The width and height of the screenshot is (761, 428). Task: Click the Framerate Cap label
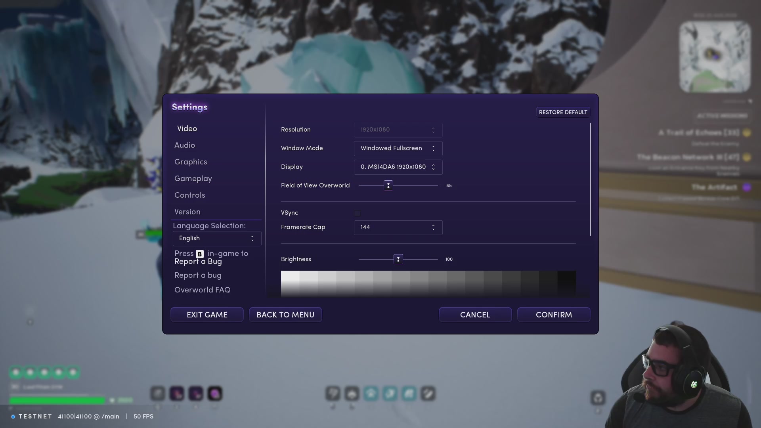click(x=303, y=227)
